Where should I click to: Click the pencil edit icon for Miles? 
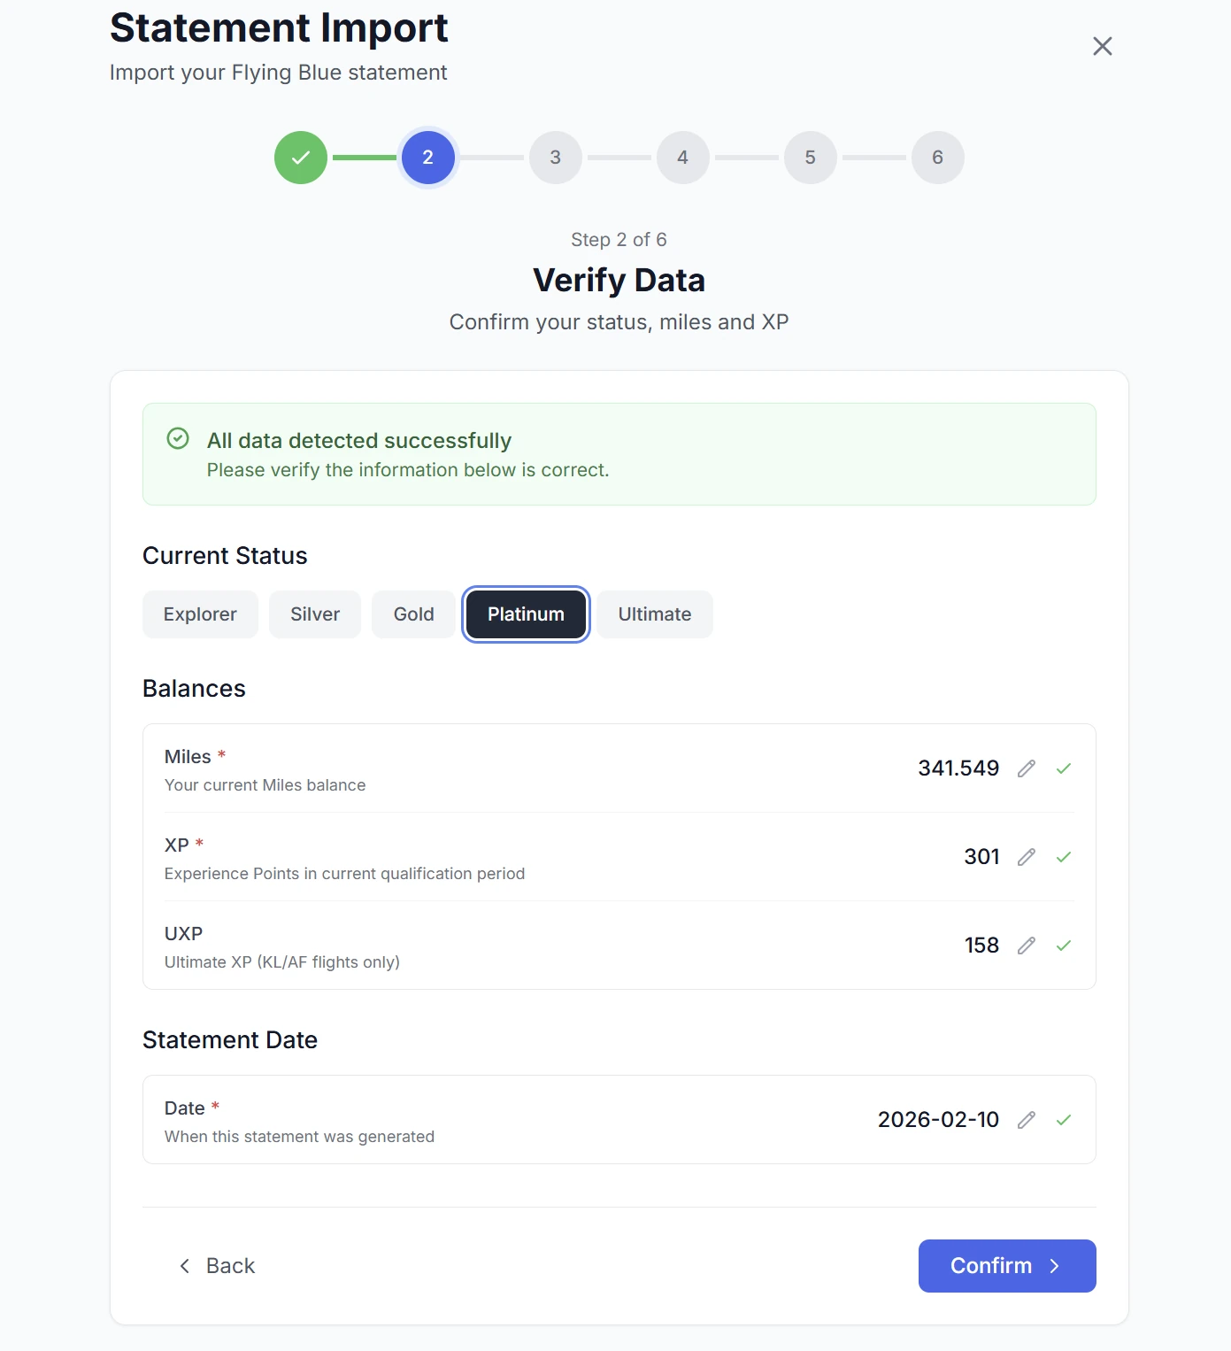[1027, 768]
